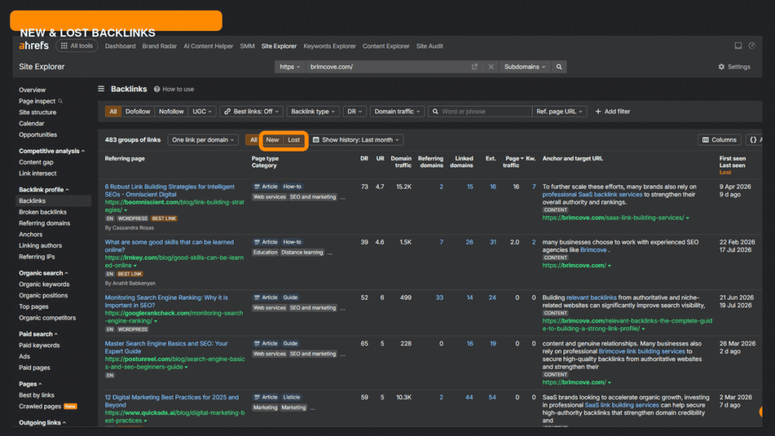Open Anchors in the sidebar

[30, 235]
